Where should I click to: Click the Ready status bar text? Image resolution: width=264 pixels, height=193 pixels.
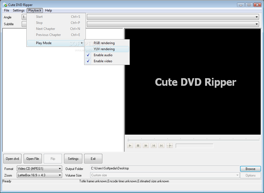coord(7,181)
